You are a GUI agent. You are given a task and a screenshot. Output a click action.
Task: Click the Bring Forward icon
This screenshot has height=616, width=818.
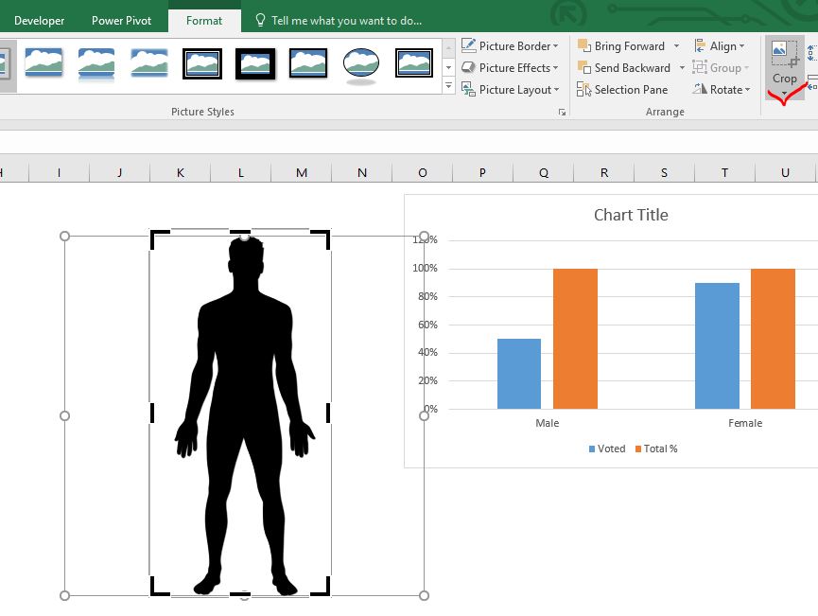pyautogui.click(x=583, y=46)
